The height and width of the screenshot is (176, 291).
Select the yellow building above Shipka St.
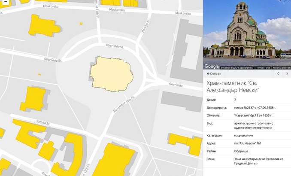coord(33,99)
